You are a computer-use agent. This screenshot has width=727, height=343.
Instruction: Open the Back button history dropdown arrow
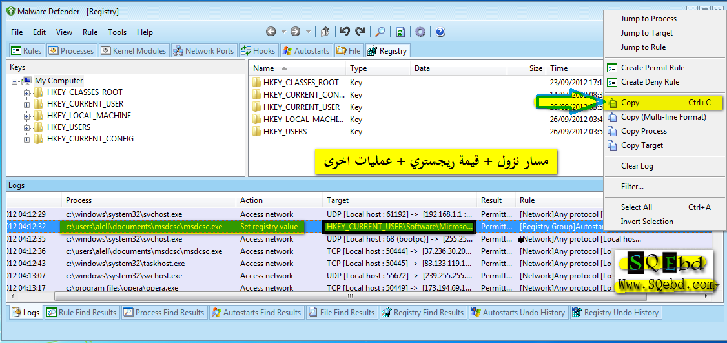[x=283, y=32]
